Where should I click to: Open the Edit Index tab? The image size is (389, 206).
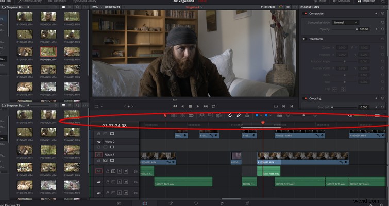[x=58, y=1]
